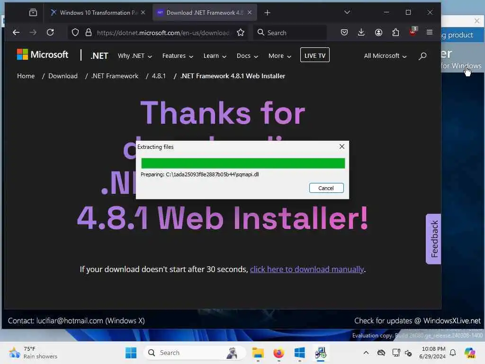
Task: Open the Firefox hamburger menu
Action: (x=430, y=32)
